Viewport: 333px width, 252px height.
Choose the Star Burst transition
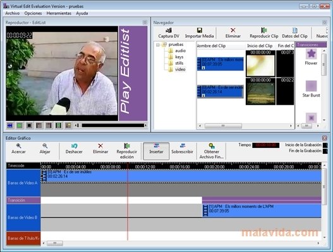[x=311, y=89]
